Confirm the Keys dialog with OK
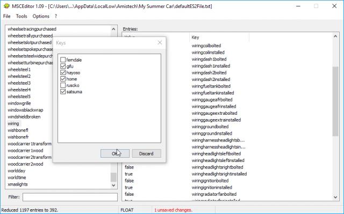Image resolution: width=344 pixels, height=214 pixels. tap(115, 153)
